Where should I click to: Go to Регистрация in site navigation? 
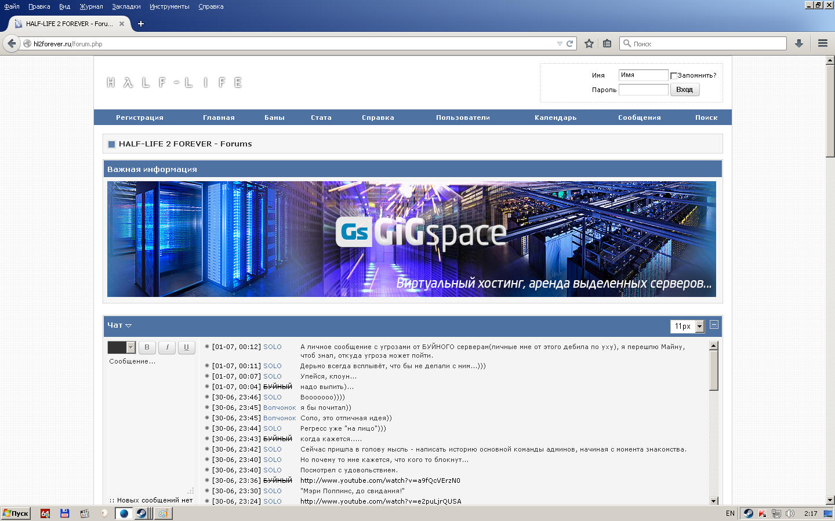[x=140, y=118]
